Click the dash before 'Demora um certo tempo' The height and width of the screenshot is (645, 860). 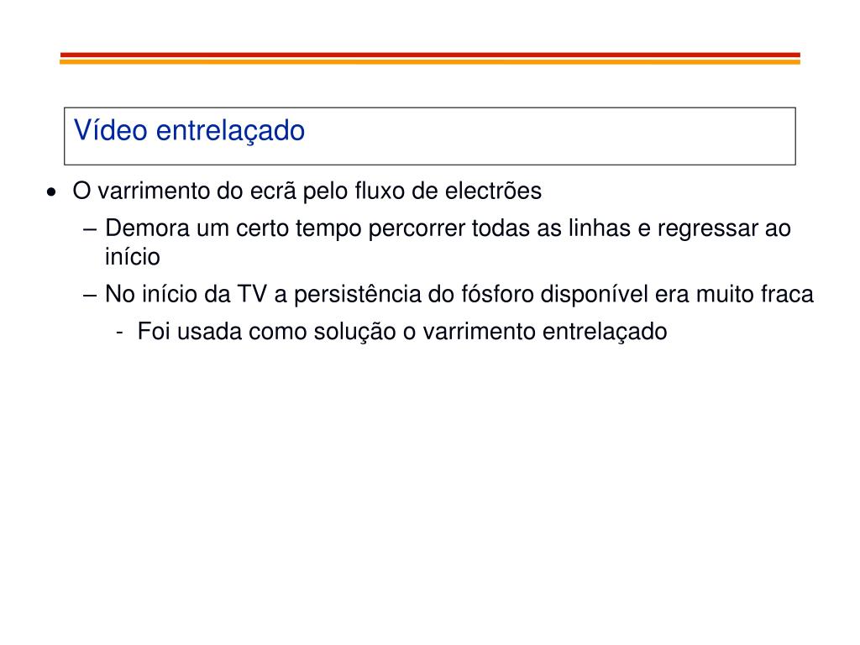(90, 229)
